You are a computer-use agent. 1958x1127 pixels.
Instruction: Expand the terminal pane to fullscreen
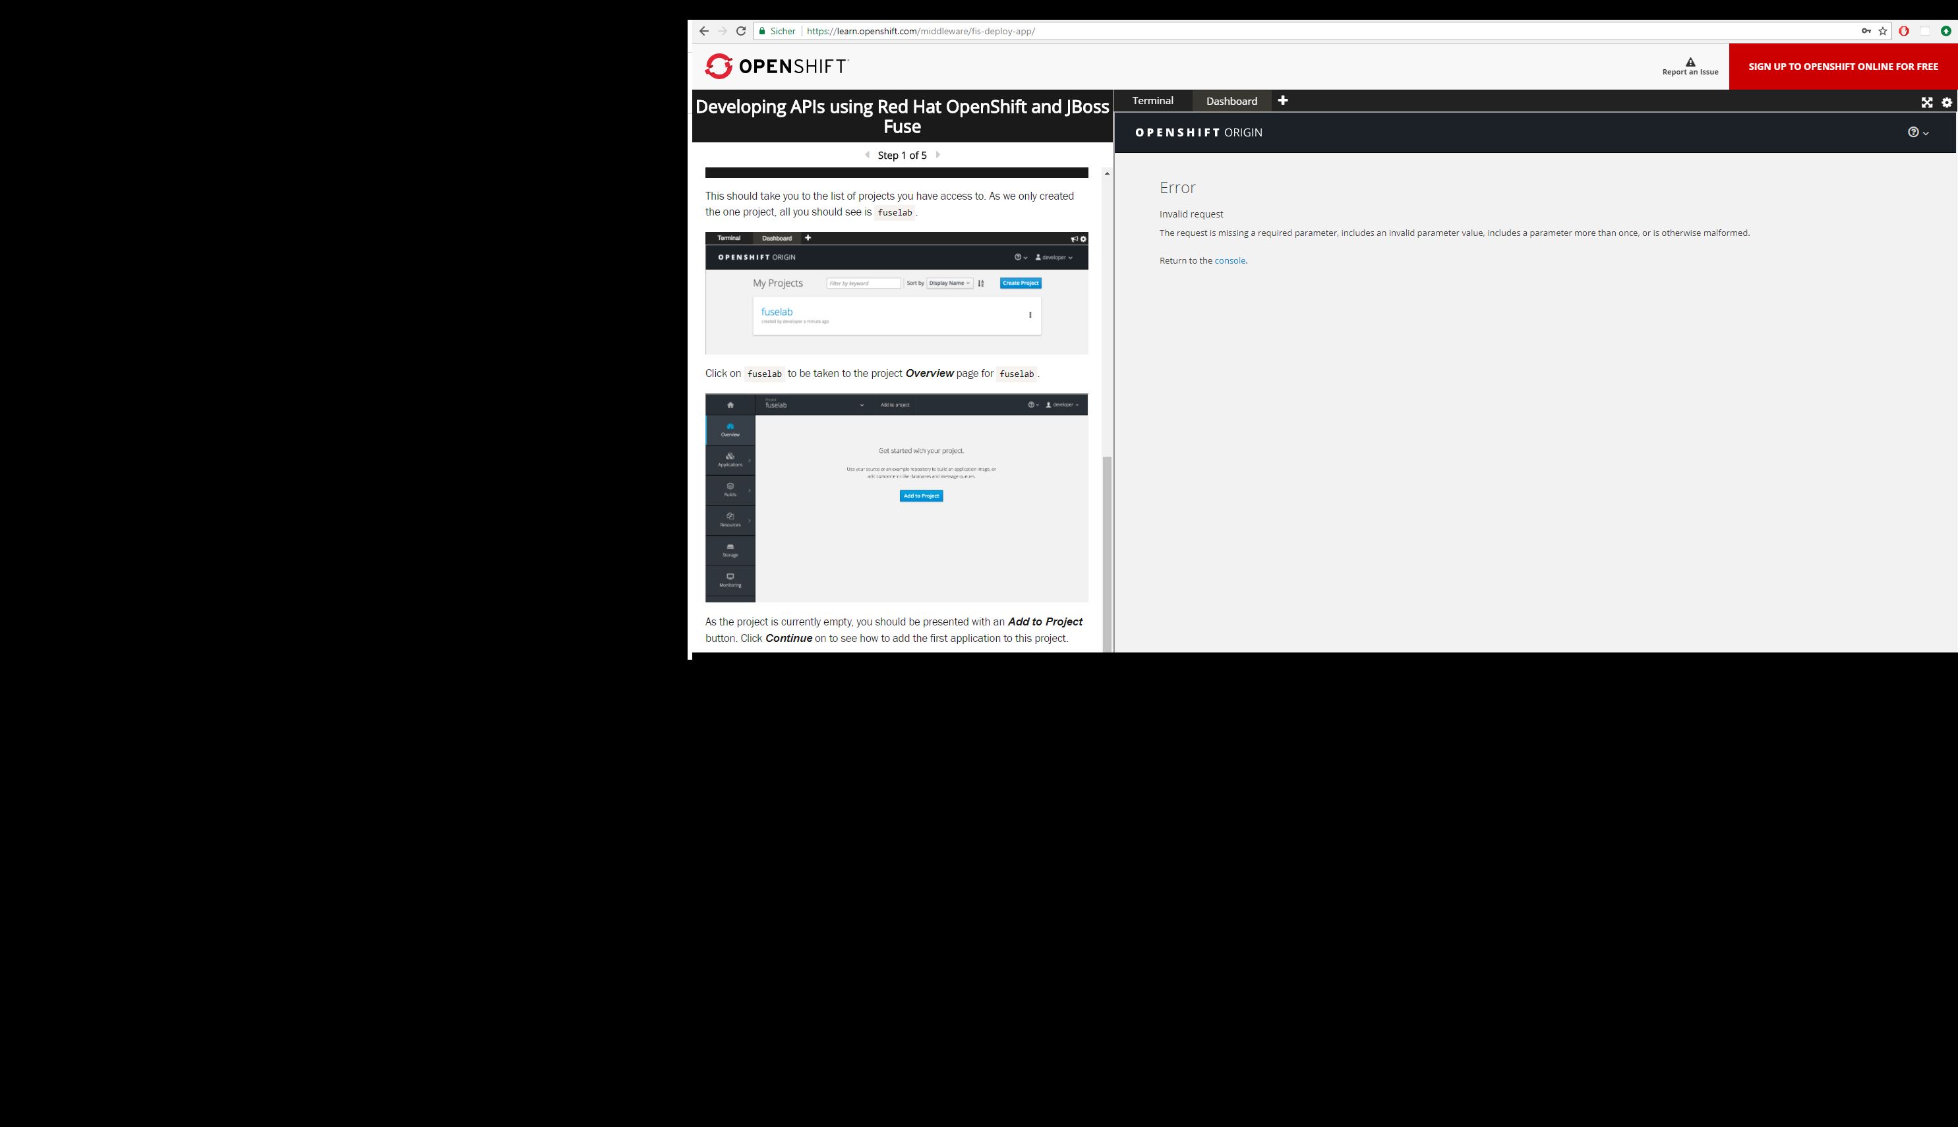tap(1927, 101)
